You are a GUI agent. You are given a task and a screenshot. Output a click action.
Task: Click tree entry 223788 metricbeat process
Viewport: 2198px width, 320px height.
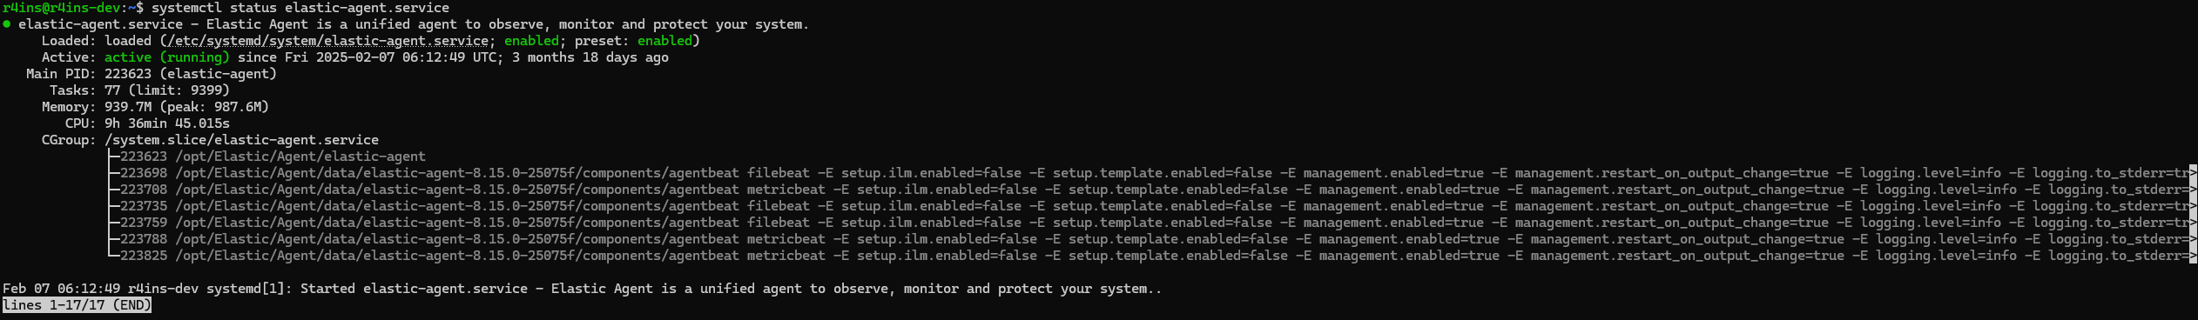click(1151, 239)
